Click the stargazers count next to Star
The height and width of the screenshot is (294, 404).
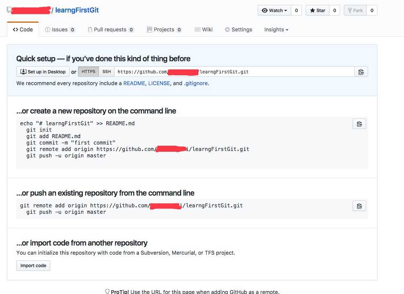334,10
